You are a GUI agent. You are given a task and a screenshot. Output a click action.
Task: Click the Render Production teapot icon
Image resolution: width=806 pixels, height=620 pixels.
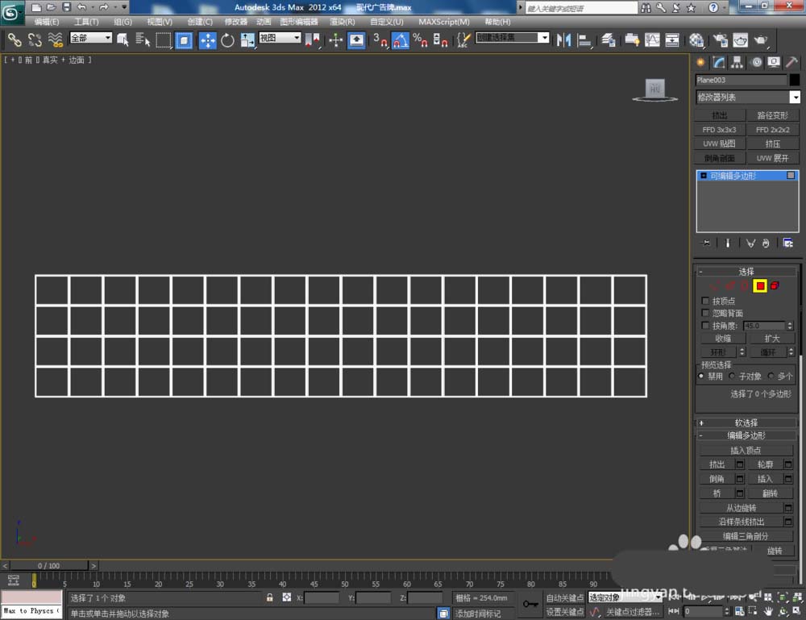click(x=761, y=40)
